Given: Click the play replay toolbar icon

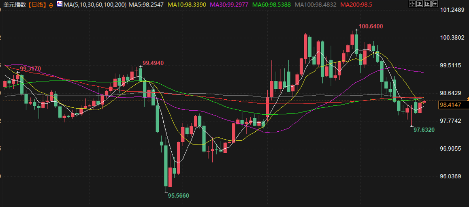Looking at the screenshot, I should 427,4.
